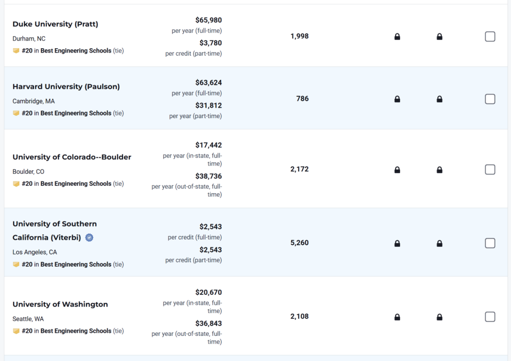
Task: Enable the Southern California (Viterbi) checkbox
Action: (x=490, y=243)
